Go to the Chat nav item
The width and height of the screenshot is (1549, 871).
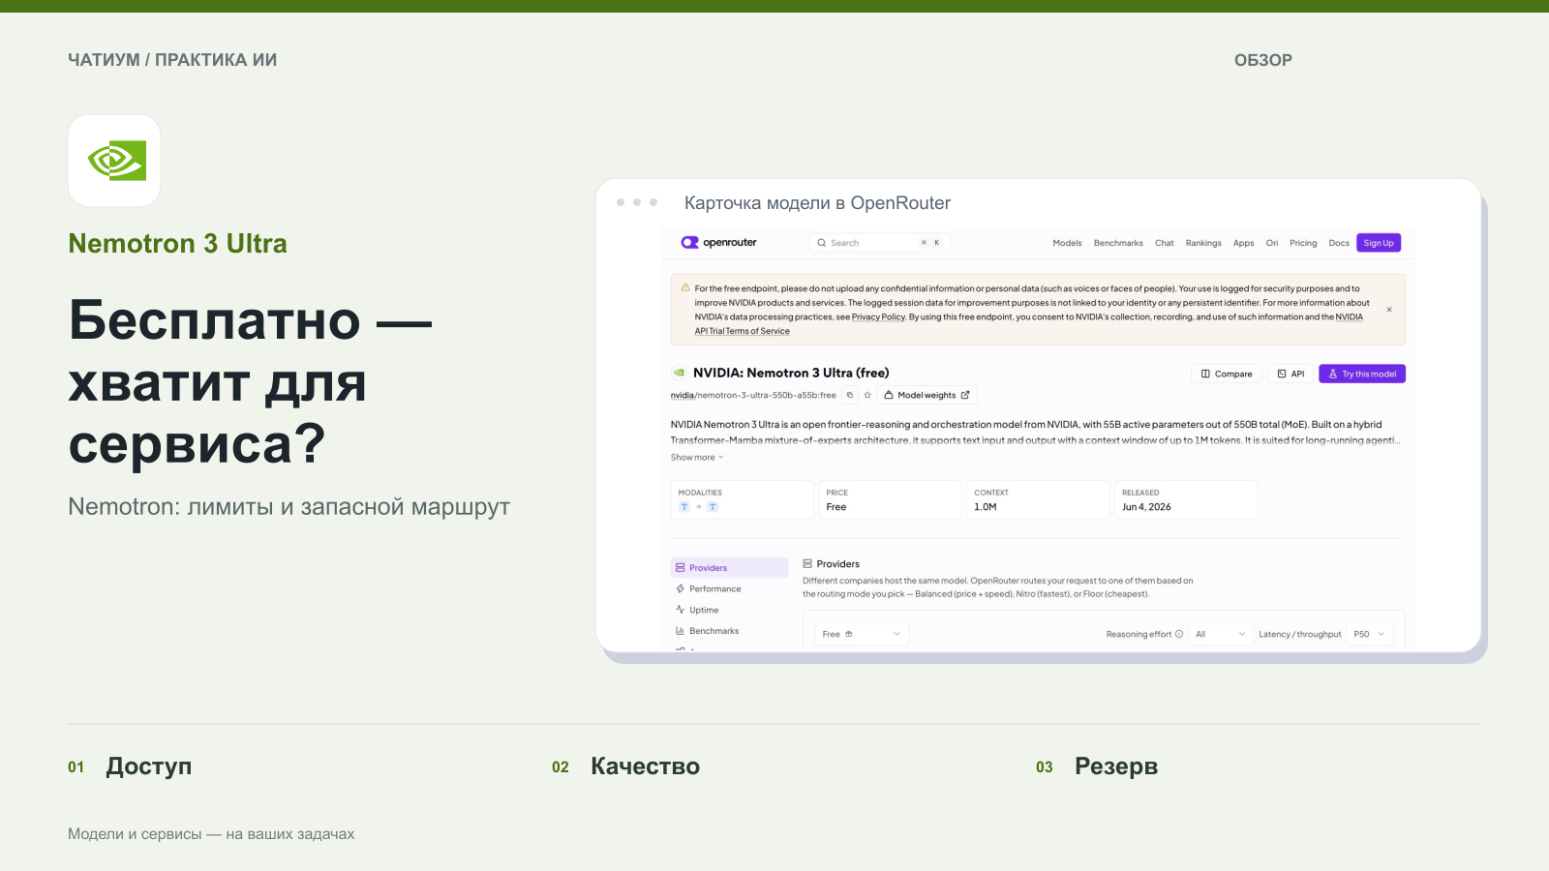1164,243
